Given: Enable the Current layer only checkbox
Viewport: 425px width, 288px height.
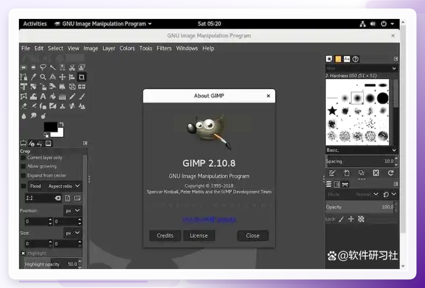Looking at the screenshot, I should pyautogui.click(x=23, y=158).
